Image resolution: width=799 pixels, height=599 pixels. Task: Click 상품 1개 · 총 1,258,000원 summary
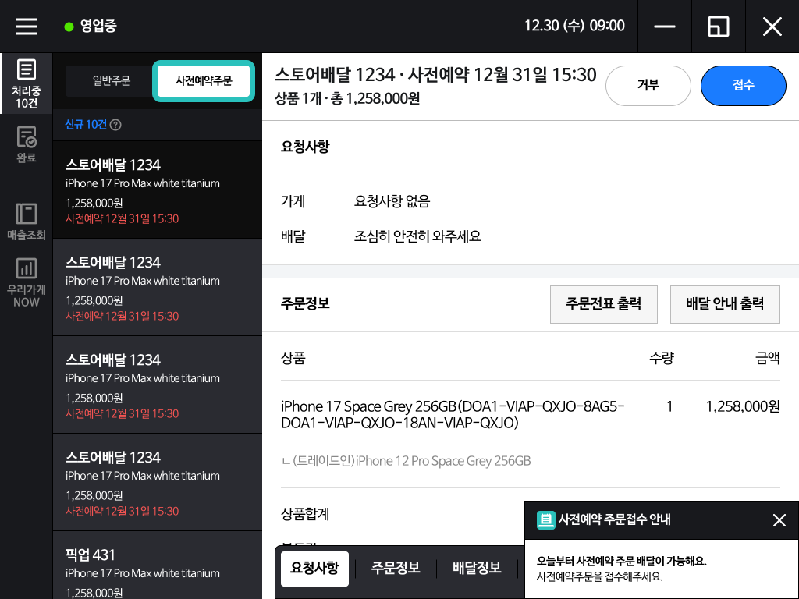[347, 98]
